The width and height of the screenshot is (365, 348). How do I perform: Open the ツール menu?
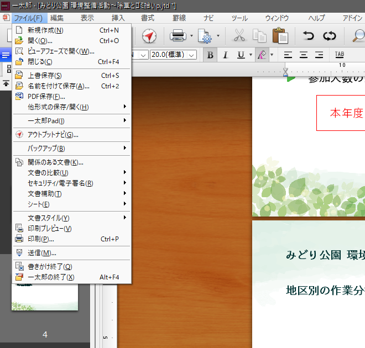pyautogui.click(x=239, y=18)
